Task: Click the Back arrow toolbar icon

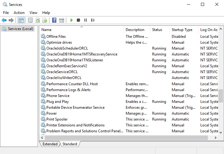Action: click(x=4, y=20)
